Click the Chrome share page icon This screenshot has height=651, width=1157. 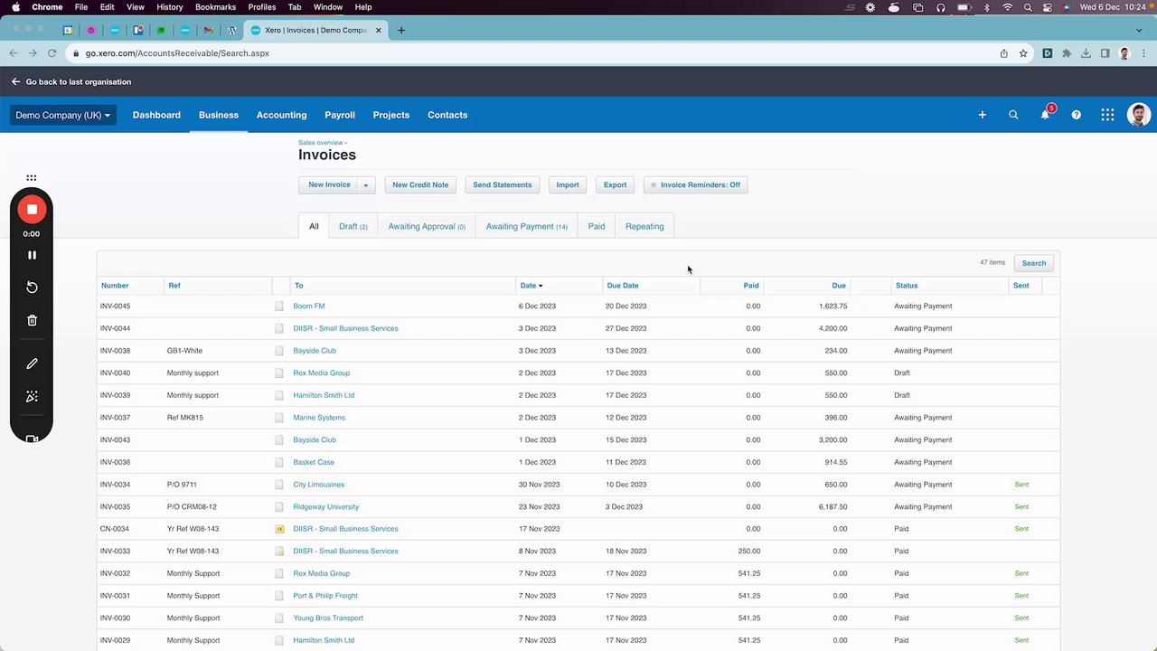[1003, 53]
